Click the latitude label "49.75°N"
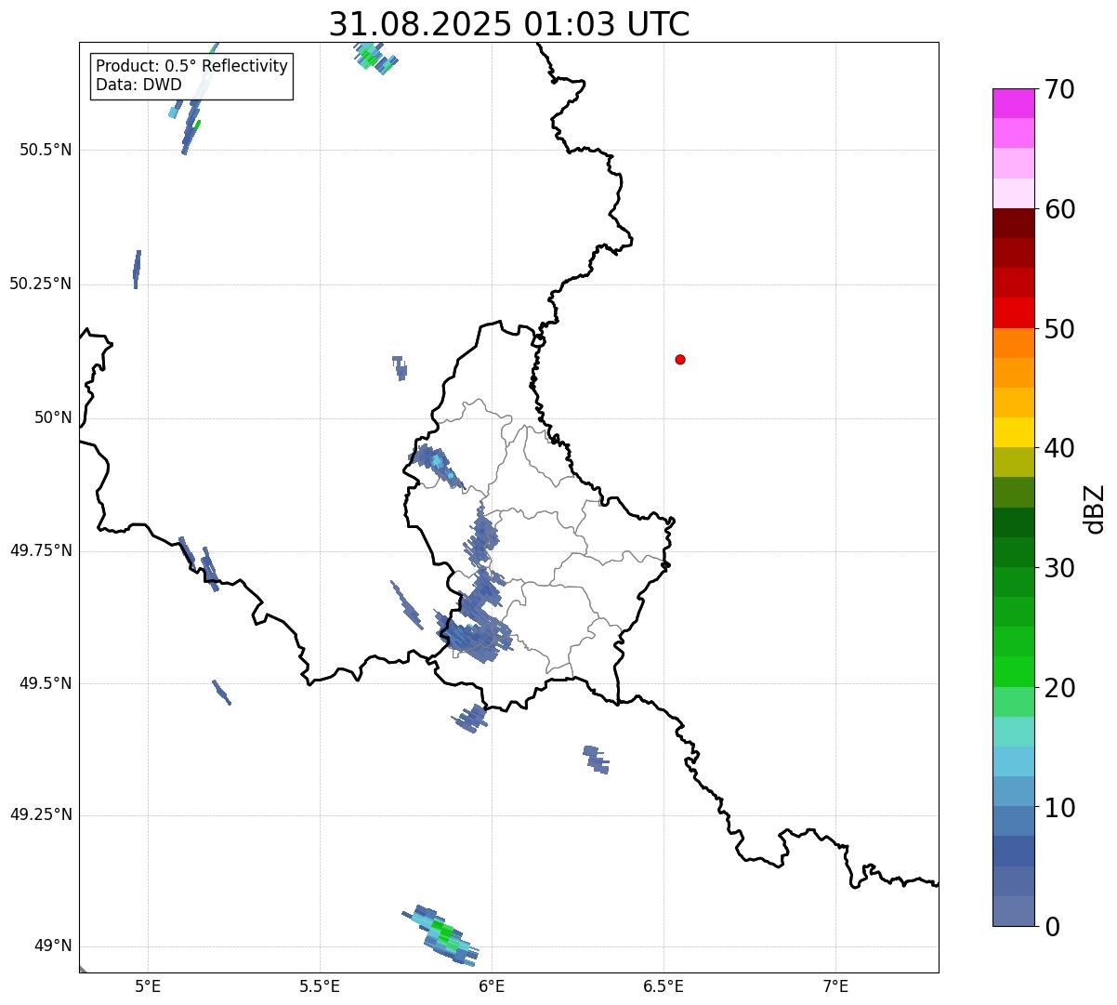1117x1005 pixels. coord(41,550)
